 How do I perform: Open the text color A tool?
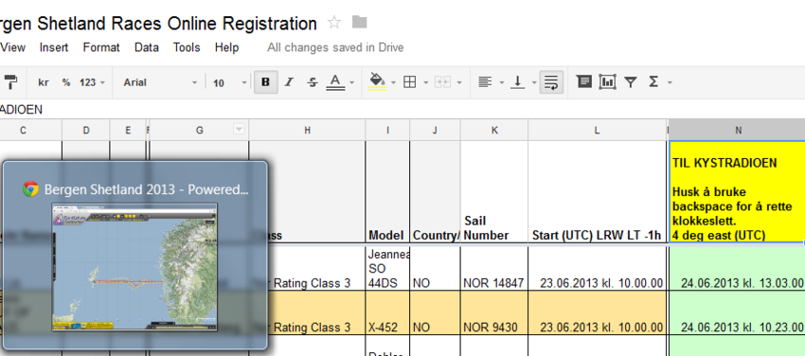335,82
